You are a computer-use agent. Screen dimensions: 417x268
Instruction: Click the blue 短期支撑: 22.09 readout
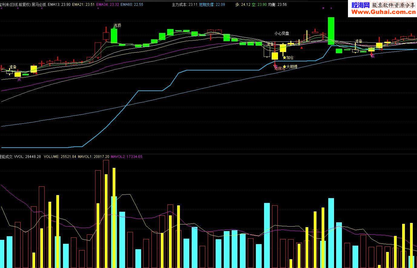coord(212,5)
